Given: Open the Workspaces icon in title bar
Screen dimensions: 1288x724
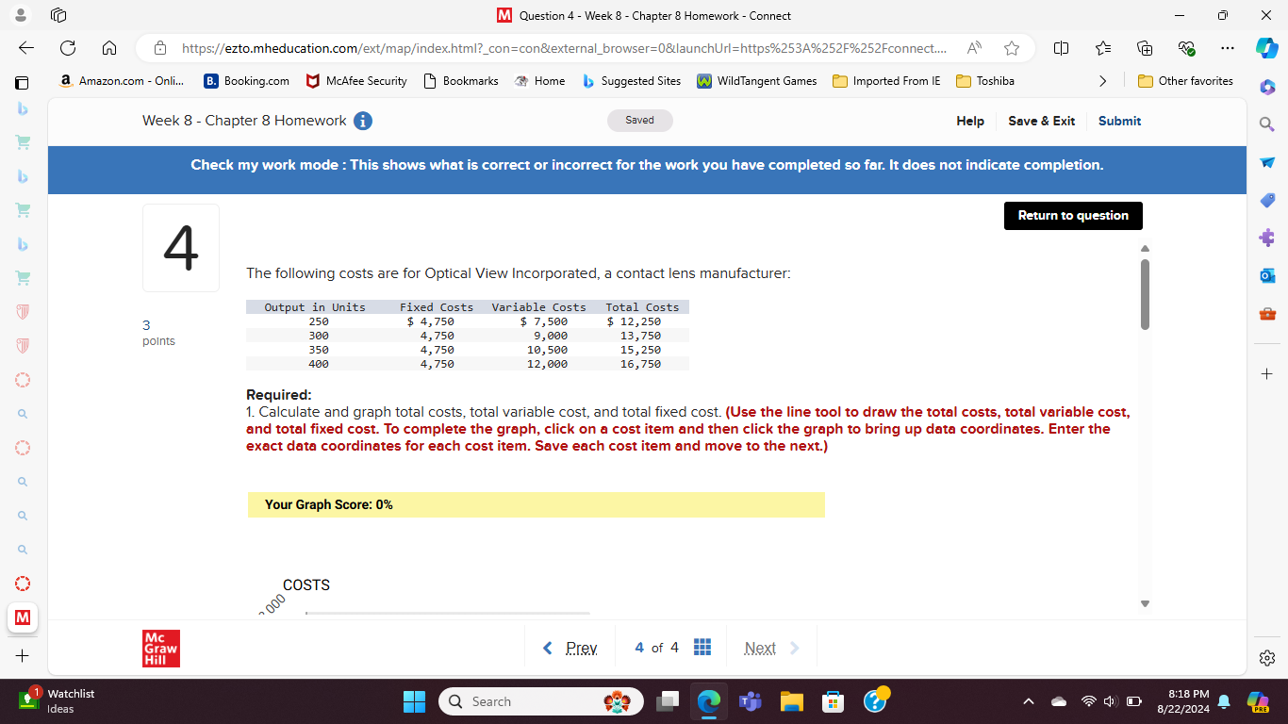Looking at the screenshot, I should [x=58, y=16].
